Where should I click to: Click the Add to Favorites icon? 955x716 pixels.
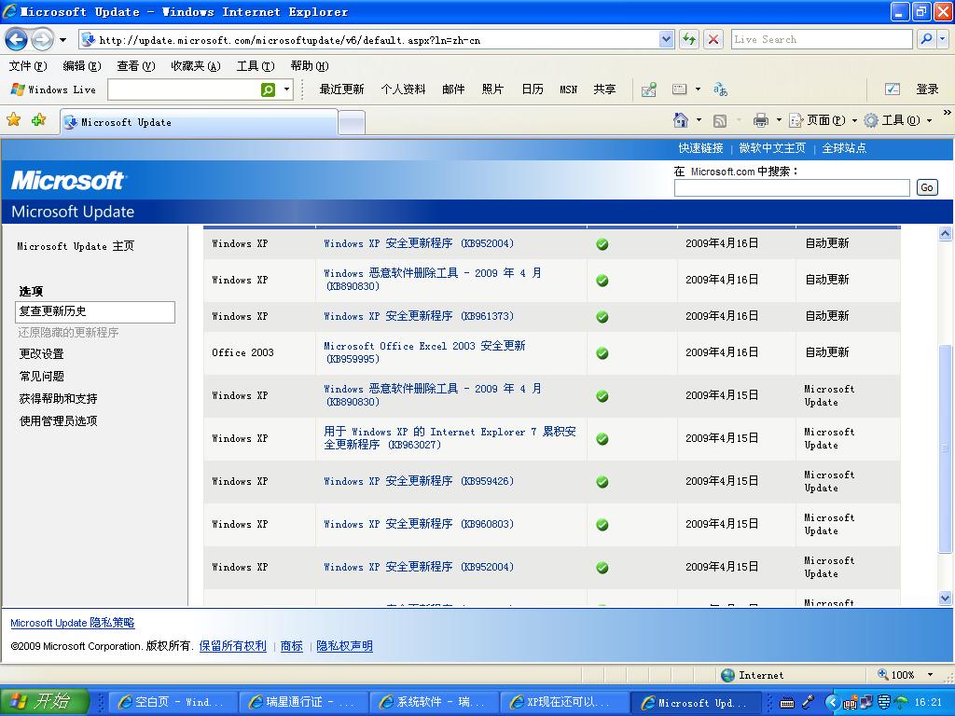(39, 120)
